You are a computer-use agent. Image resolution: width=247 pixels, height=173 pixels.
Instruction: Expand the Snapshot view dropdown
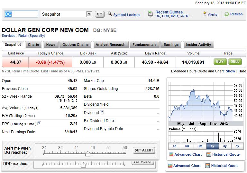tap(89, 14)
